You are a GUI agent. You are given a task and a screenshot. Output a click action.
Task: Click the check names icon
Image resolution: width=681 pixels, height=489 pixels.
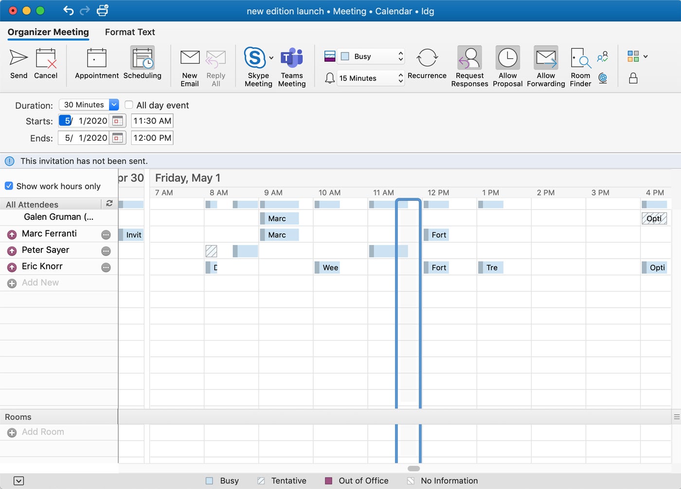(x=603, y=57)
